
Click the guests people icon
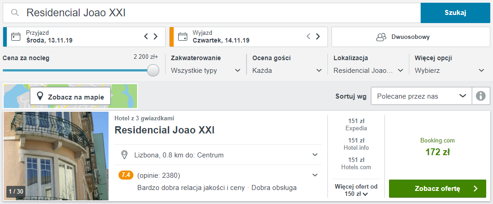381,37
